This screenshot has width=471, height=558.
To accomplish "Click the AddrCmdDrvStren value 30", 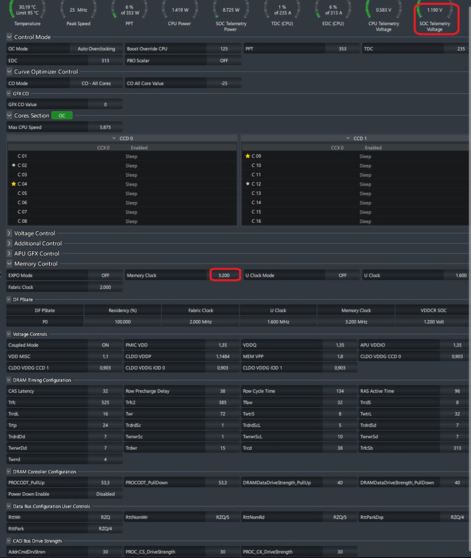I will tap(105, 552).
